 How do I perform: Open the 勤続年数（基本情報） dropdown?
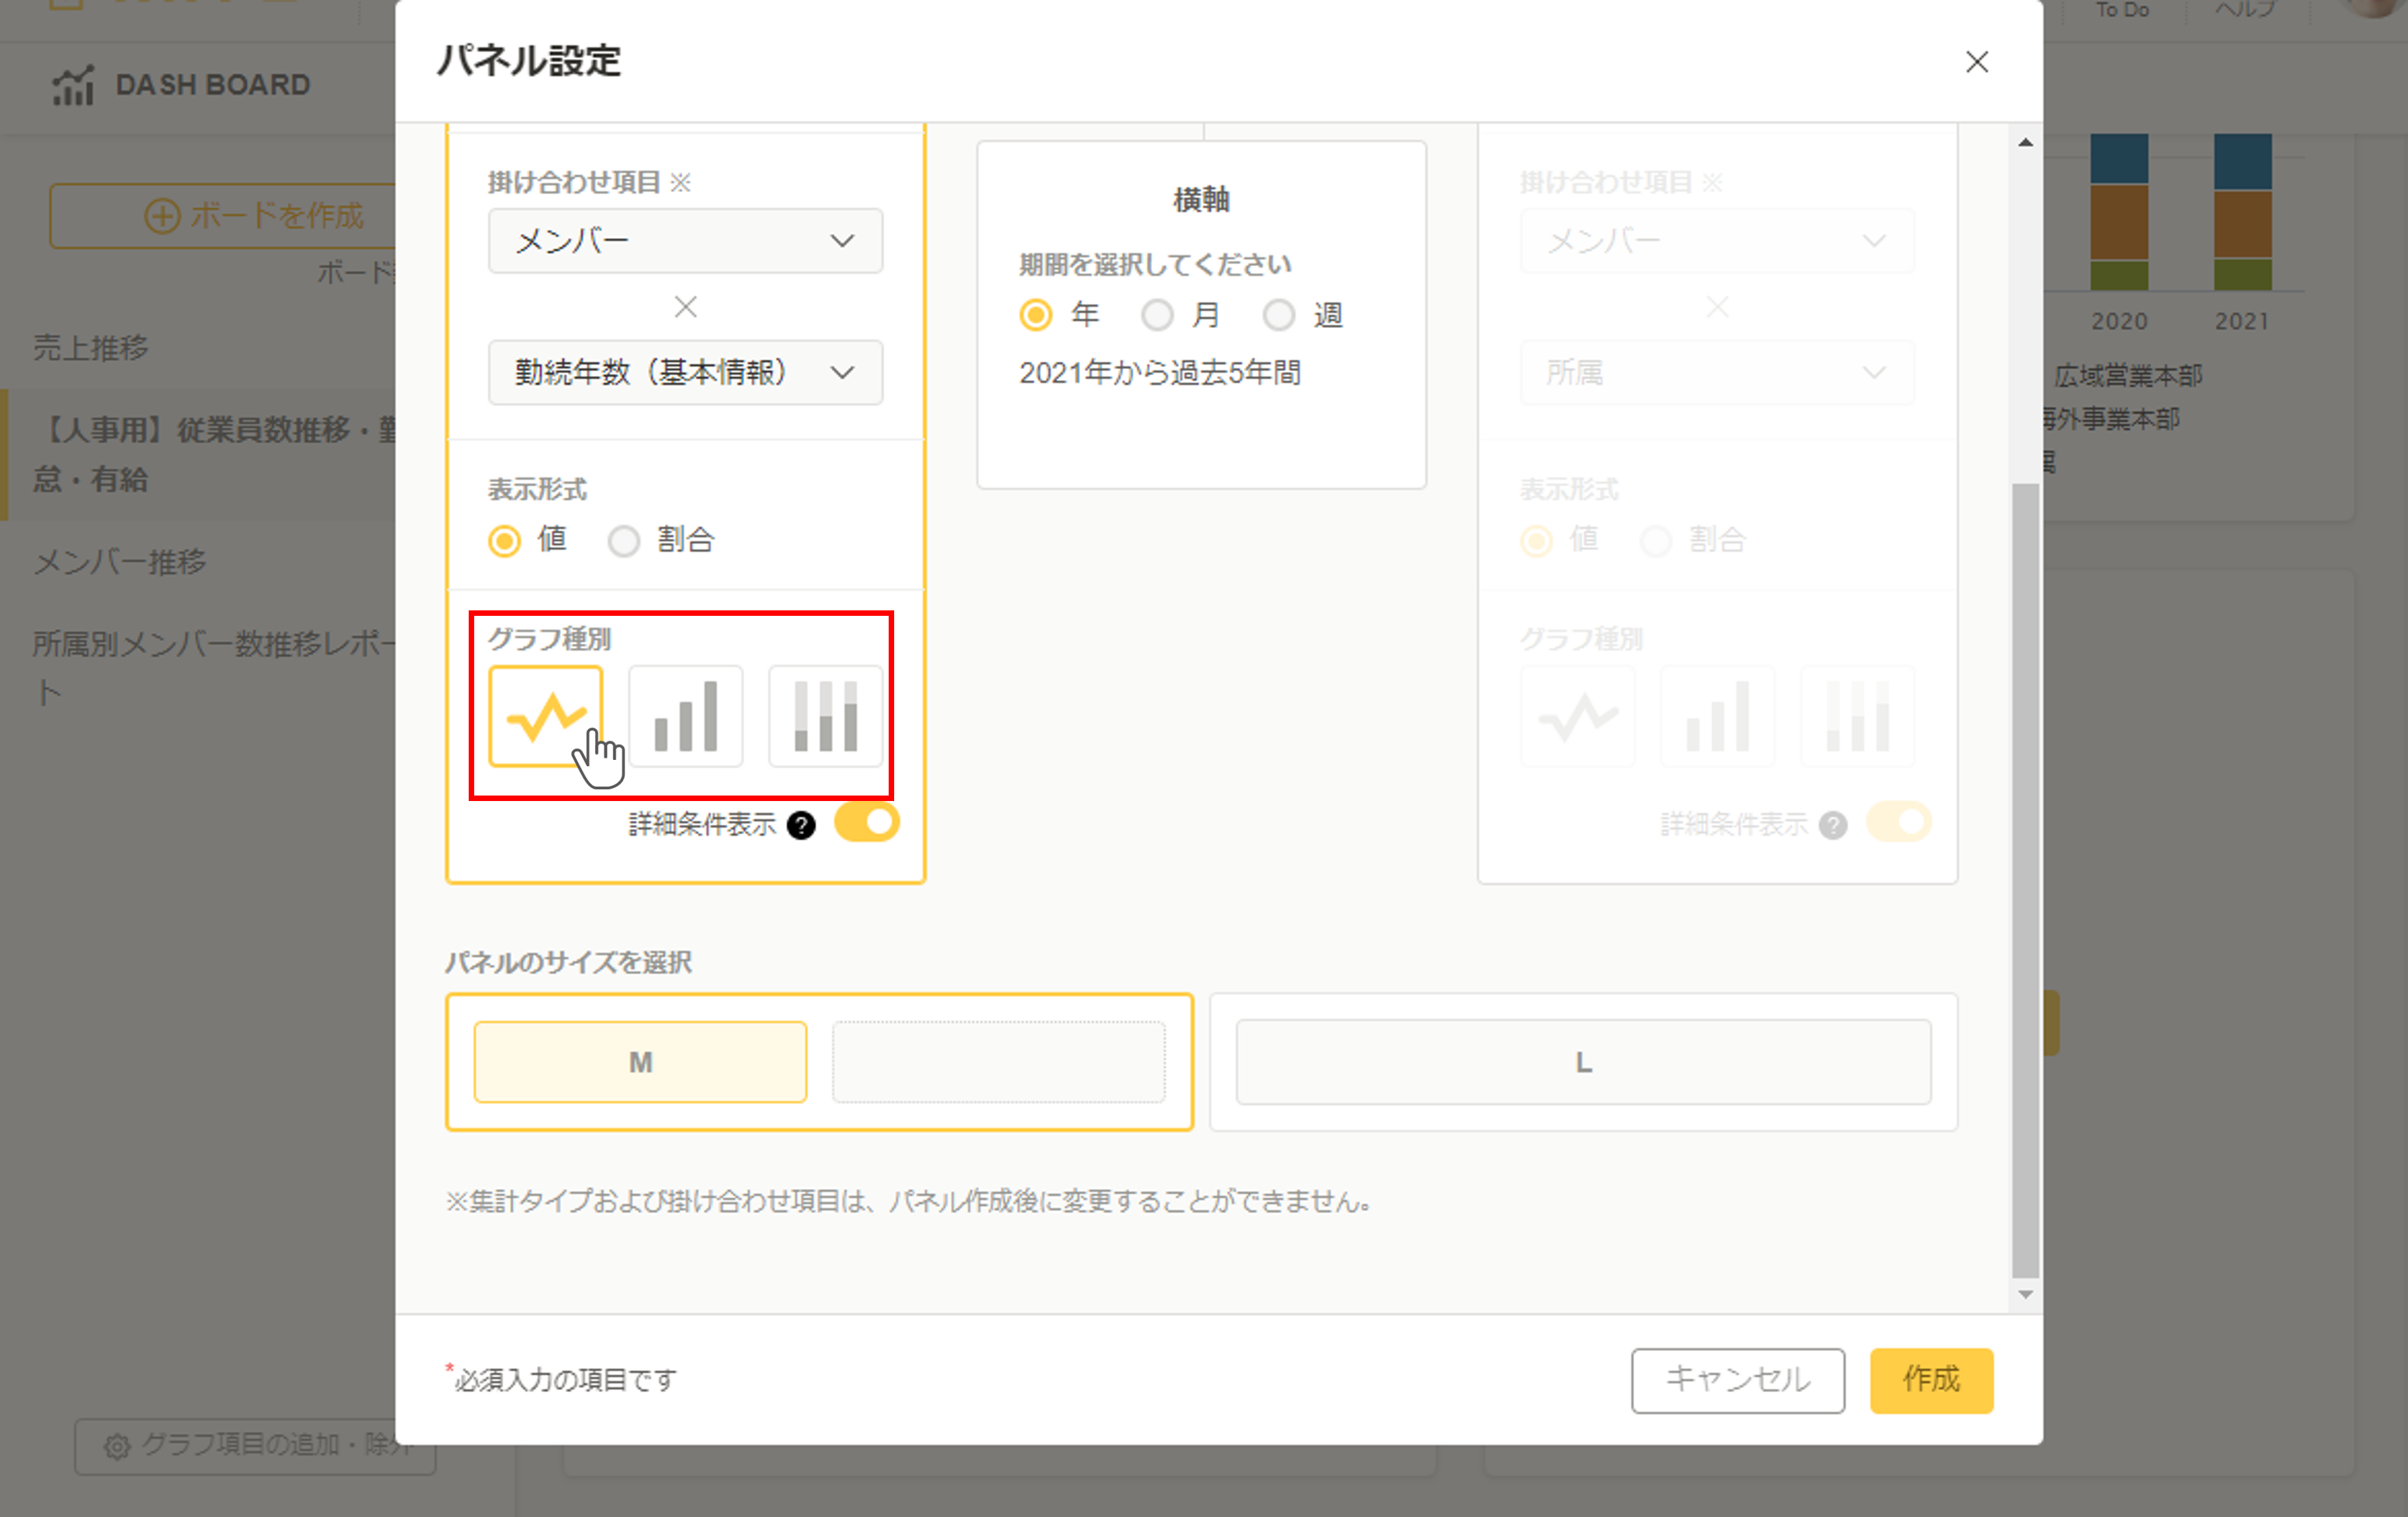click(685, 373)
